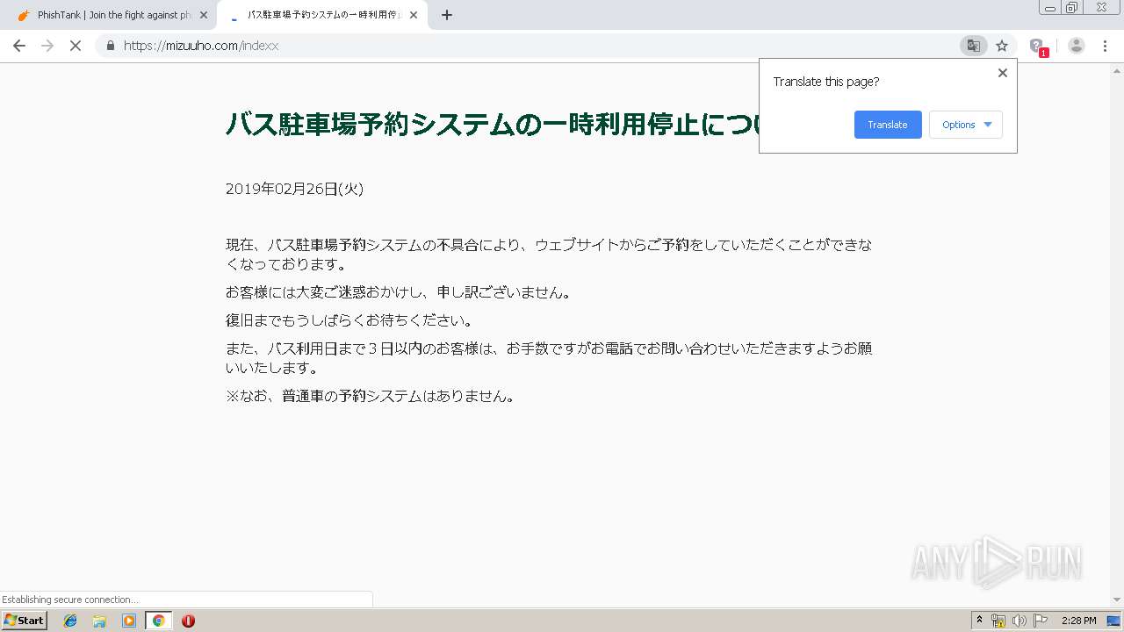Click the page heading バス駐車場予約システム
This screenshot has height=632, width=1124.
[x=492, y=124]
